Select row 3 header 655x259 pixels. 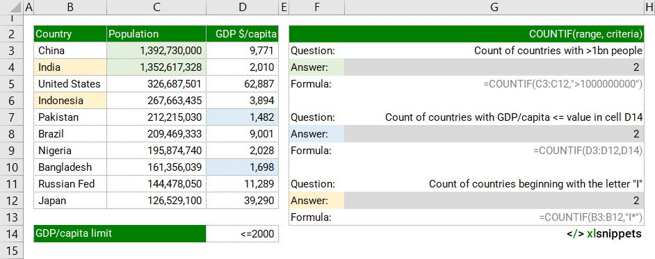[12, 51]
